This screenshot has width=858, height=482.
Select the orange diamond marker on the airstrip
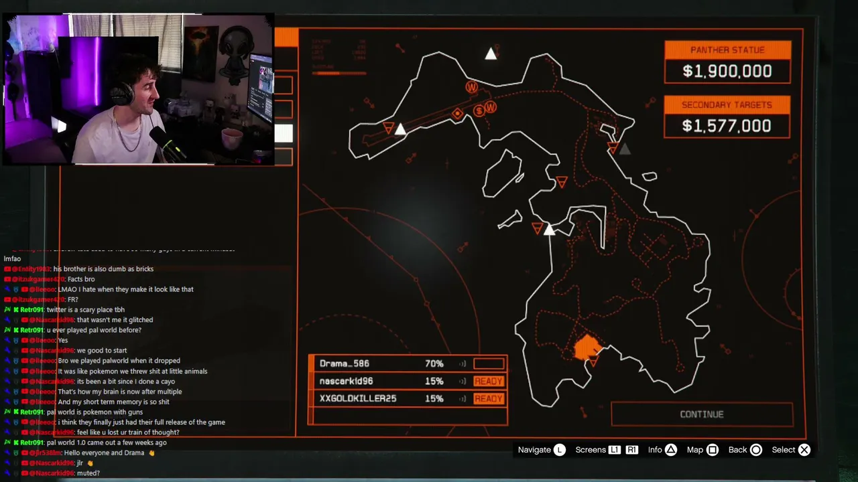tap(458, 114)
